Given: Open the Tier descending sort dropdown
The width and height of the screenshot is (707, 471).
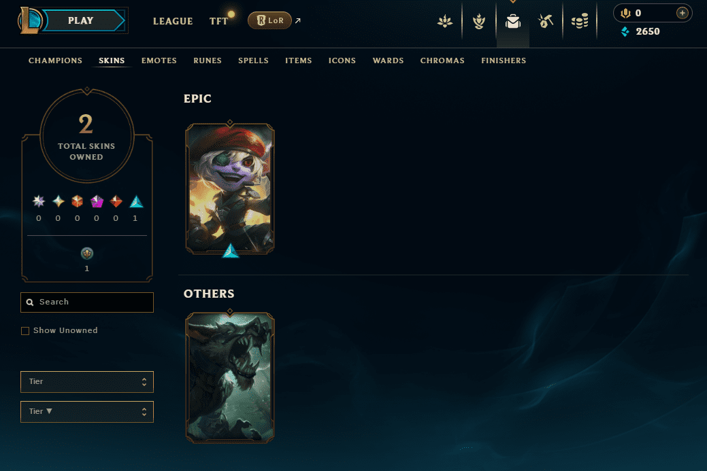Looking at the screenshot, I should click(87, 412).
